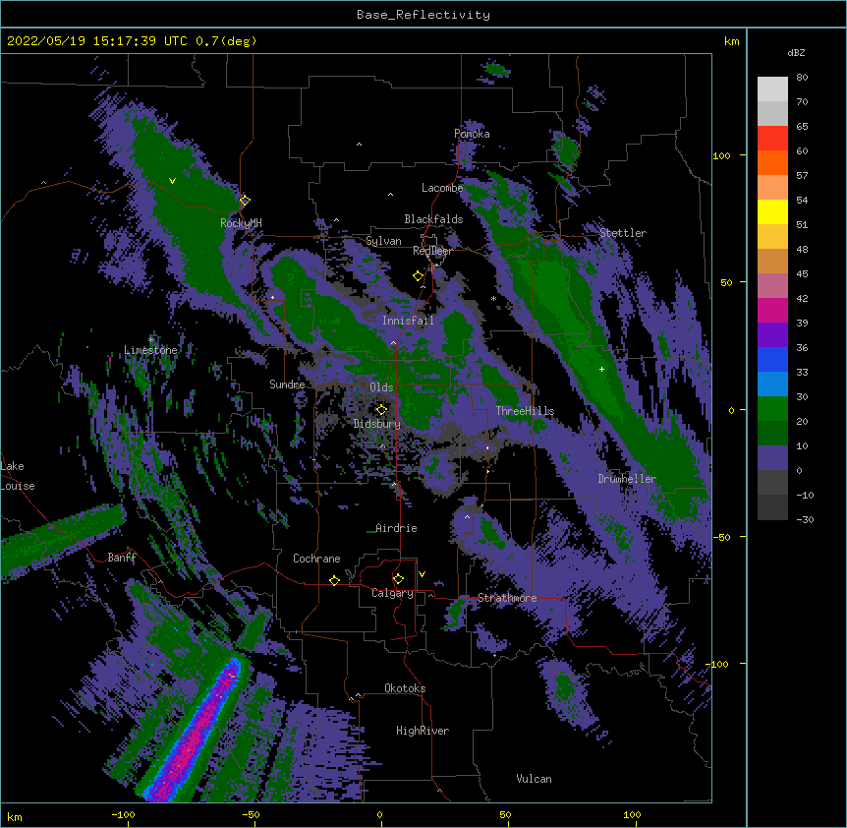The height and width of the screenshot is (828, 847).
Task: Click the Okotoks label
Action: [405, 688]
